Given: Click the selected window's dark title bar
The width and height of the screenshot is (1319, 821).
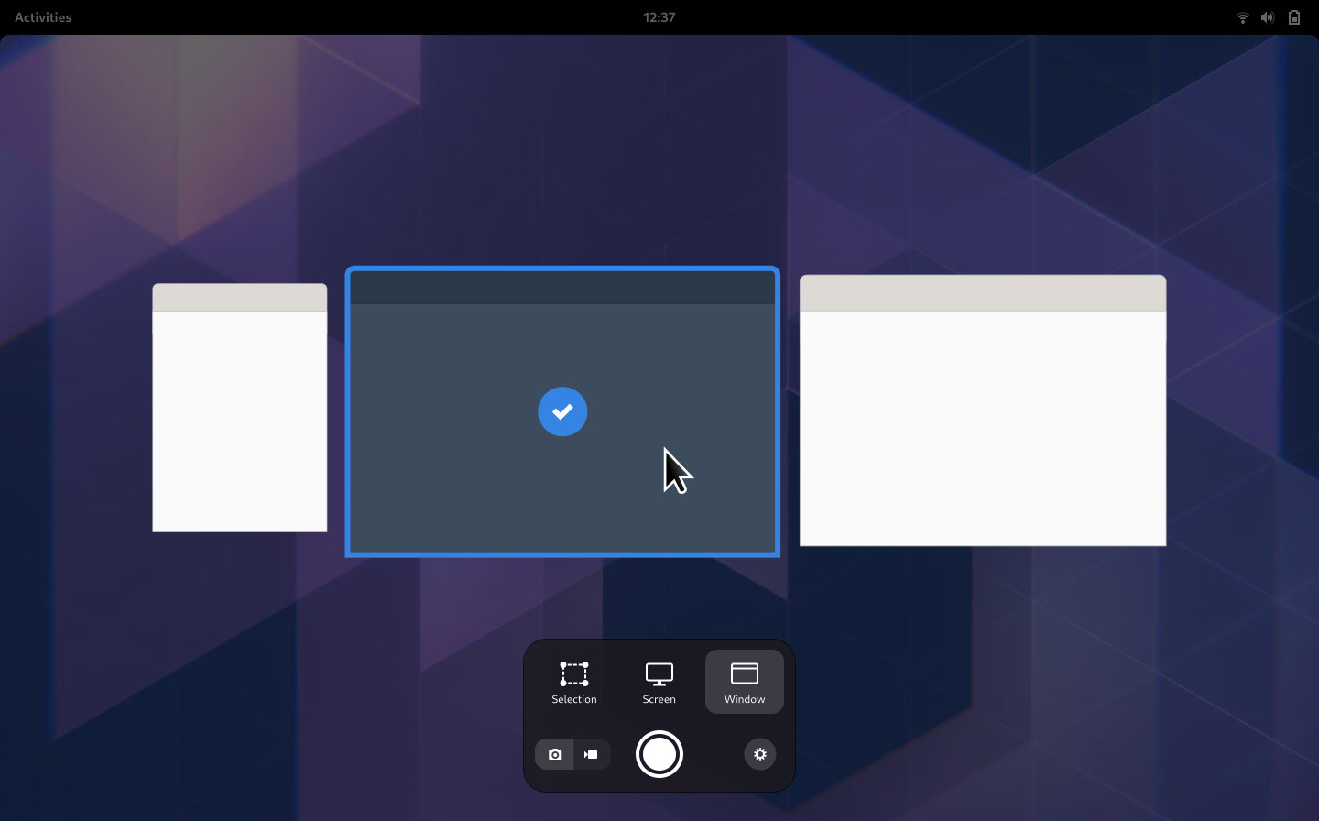Looking at the screenshot, I should click(562, 288).
